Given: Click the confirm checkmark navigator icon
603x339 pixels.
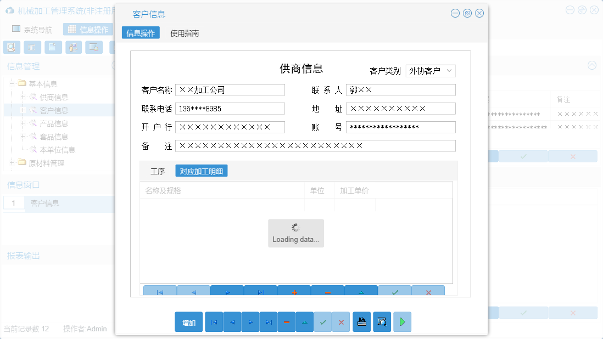Looking at the screenshot, I should coord(323,322).
